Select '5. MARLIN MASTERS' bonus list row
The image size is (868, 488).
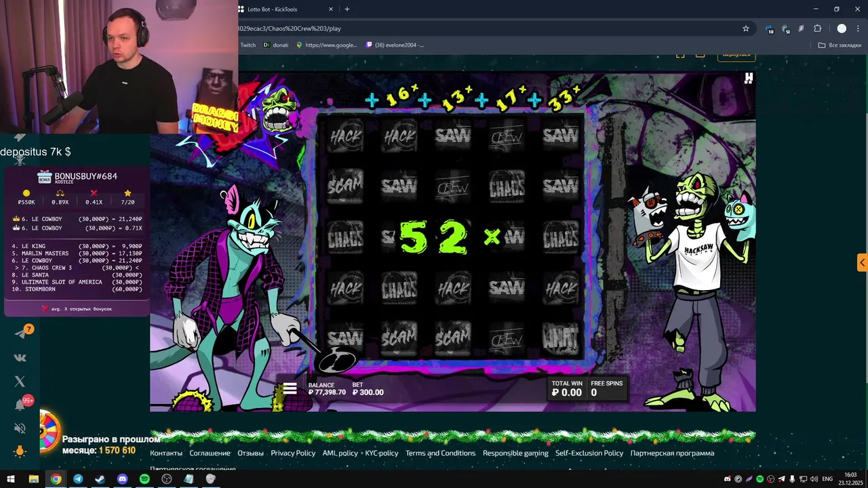[77, 253]
